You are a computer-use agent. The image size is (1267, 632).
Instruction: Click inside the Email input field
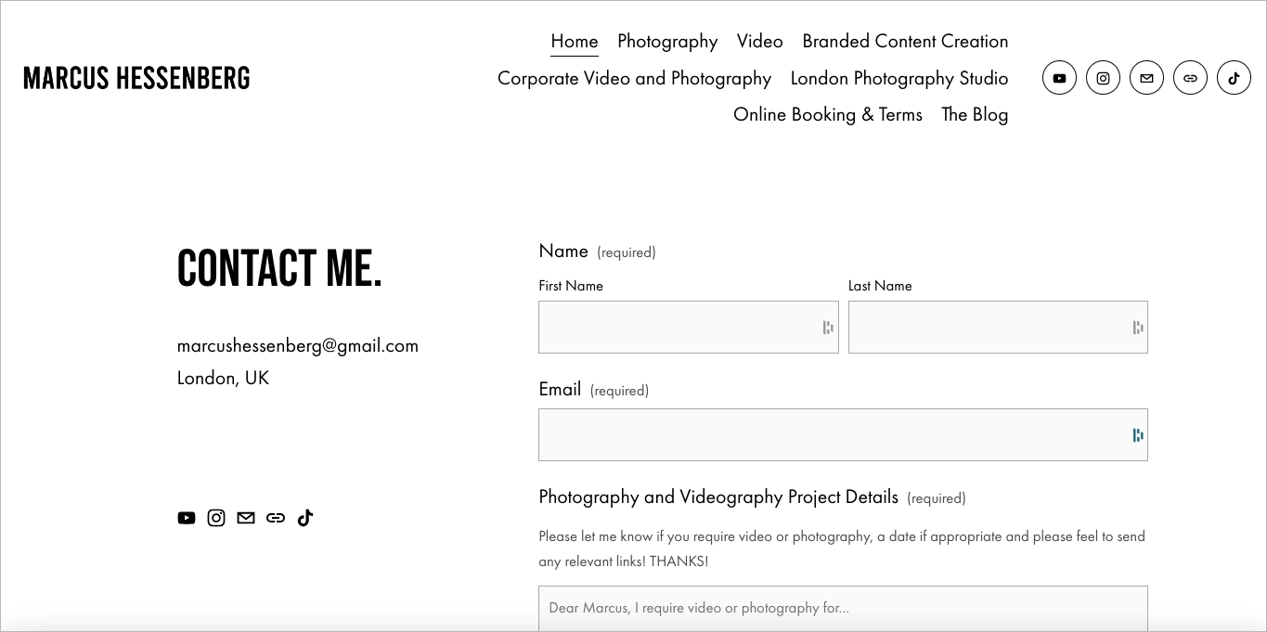click(843, 434)
